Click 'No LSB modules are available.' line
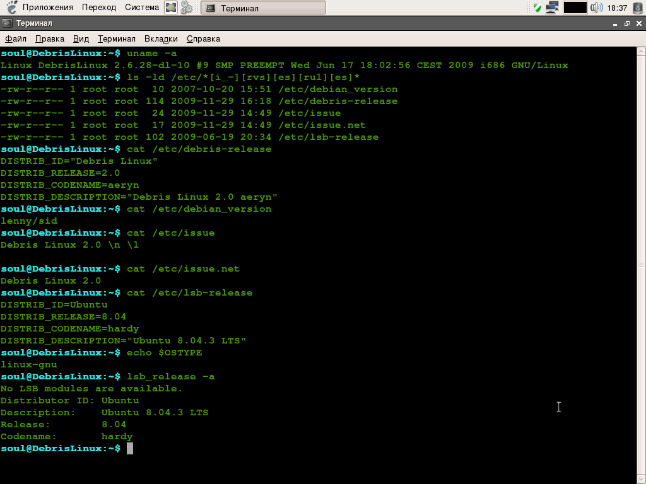Image resolution: width=646 pixels, height=484 pixels. click(91, 388)
